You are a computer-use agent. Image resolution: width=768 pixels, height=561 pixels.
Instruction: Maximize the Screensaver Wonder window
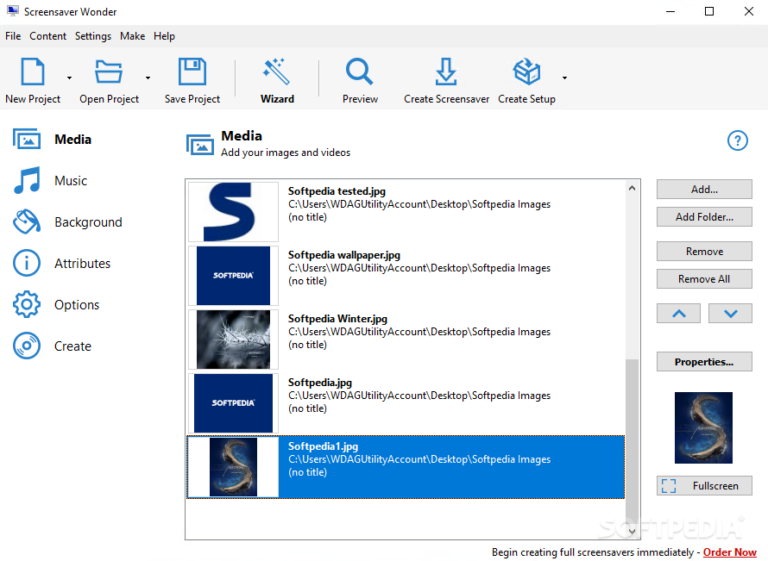click(708, 11)
